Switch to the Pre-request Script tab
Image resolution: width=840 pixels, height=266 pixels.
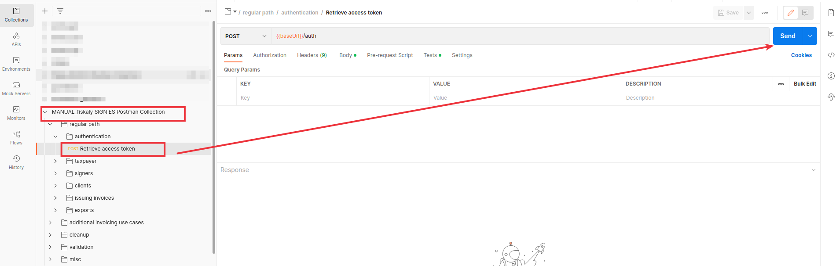[390, 55]
